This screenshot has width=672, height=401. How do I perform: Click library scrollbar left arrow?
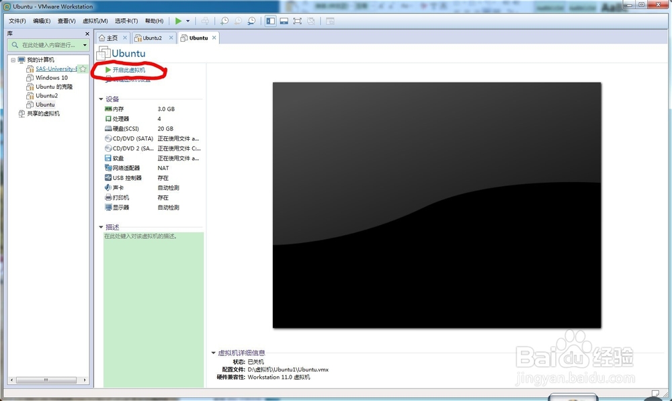click(11, 380)
